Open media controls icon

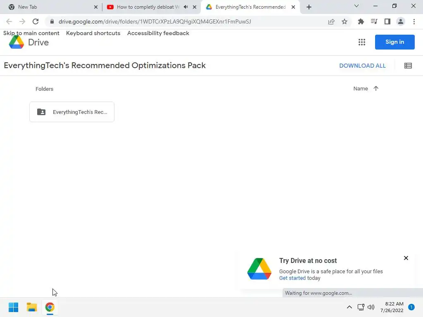click(374, 21)
